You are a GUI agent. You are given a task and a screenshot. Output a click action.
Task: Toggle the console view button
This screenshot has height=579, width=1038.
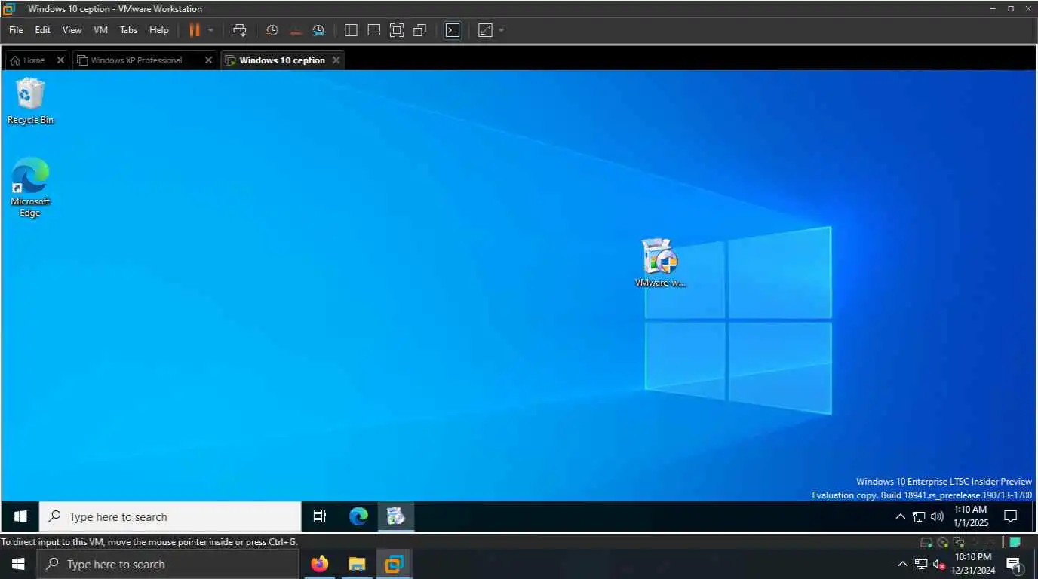point(452,30)
